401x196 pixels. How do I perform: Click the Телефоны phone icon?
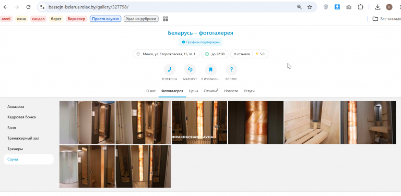[169, 69]
